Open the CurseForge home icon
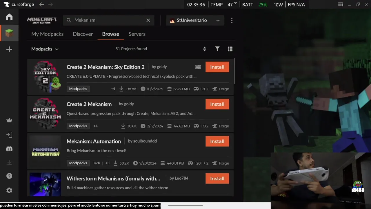 pos(9,17)
